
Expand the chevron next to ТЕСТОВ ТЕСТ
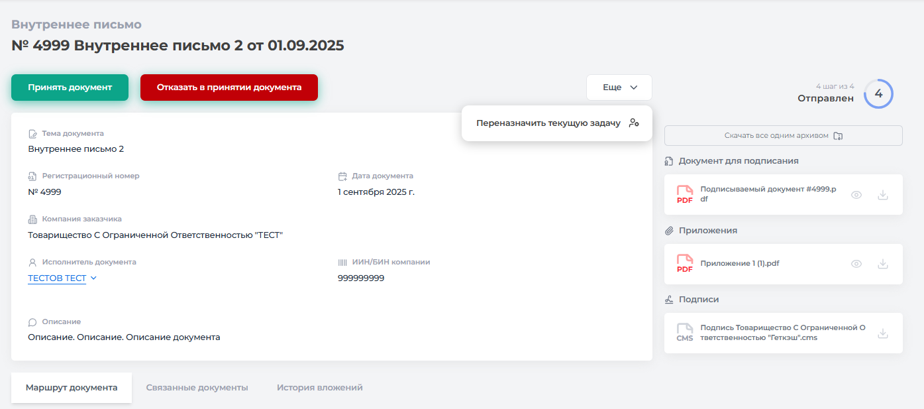(93, 278)
